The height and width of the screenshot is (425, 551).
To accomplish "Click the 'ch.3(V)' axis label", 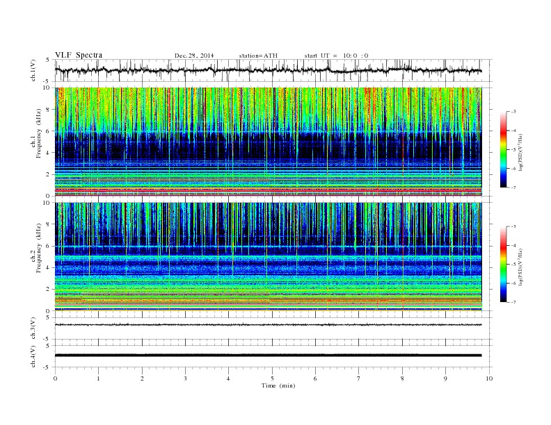I will tap(33, 328).
